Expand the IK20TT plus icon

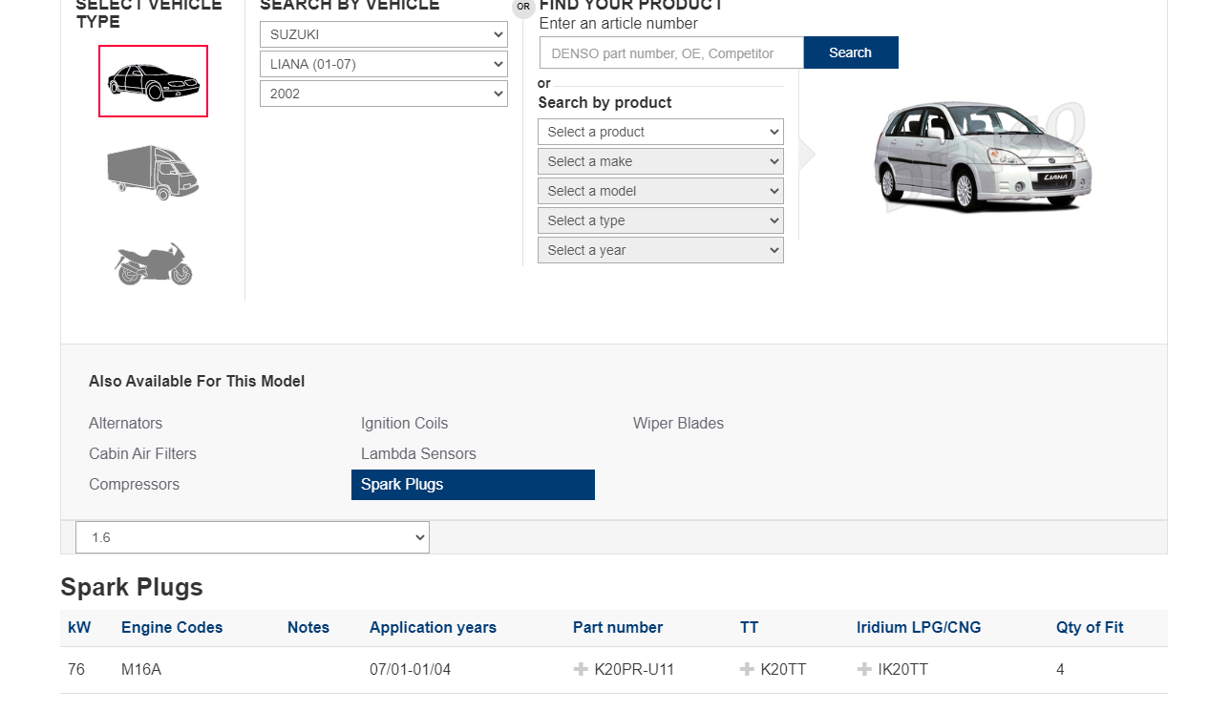pos(864,670)
